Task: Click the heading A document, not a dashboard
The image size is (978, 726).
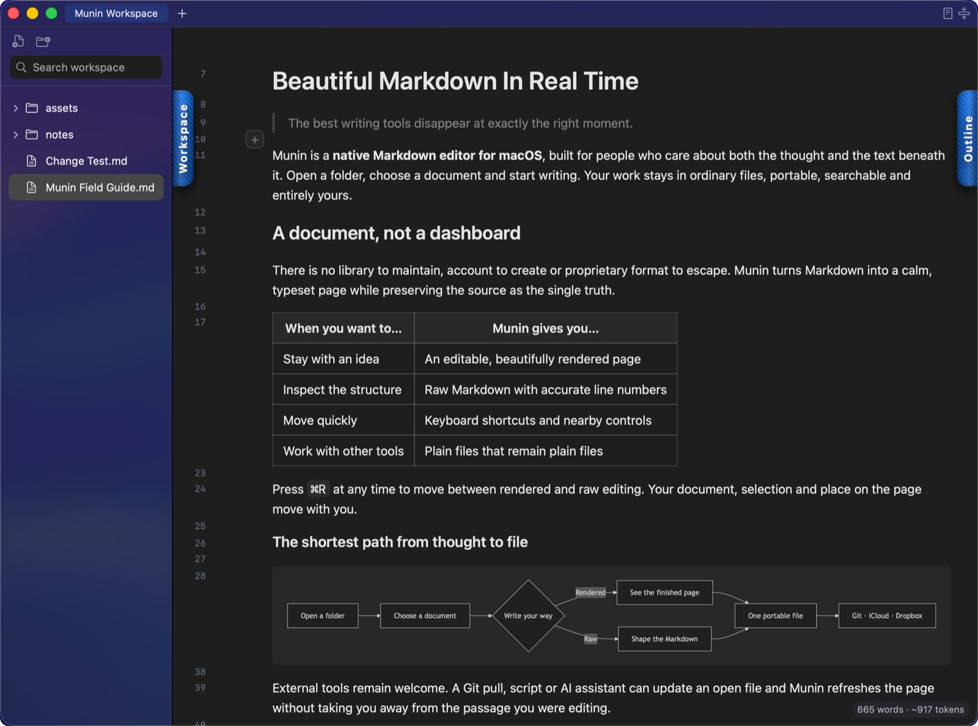Action: click(396, 233)
